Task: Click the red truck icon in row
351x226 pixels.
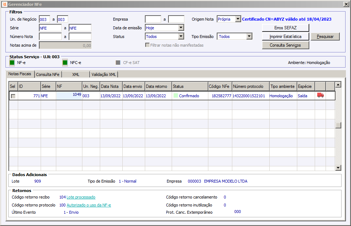Action: tap(320, 95)
